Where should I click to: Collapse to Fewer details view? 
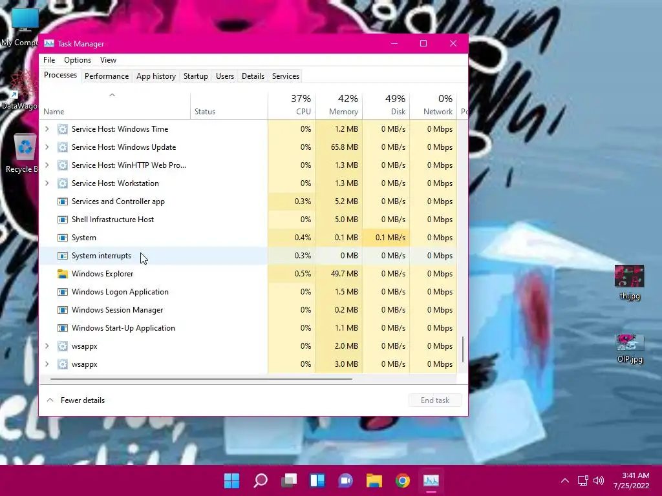tap(76, 400)
